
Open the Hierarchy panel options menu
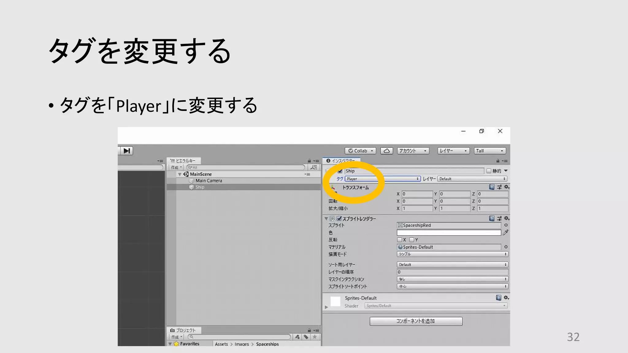pos(316,161)
